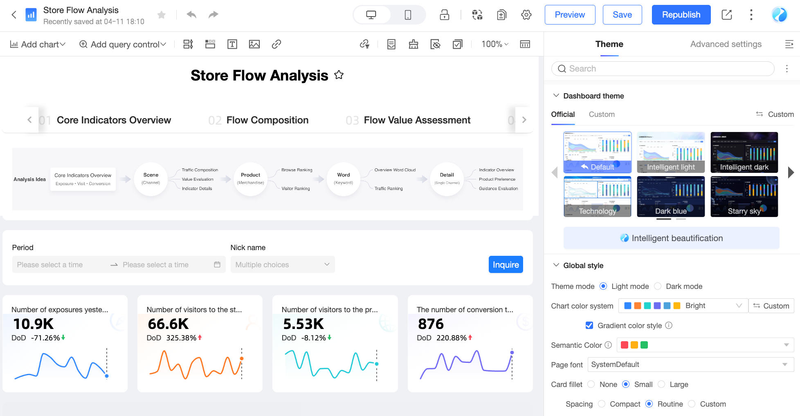The image size is (800, 416).
Task: Click the theme Search field
Action: pos(663,69)
